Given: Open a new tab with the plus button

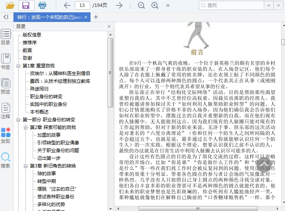Looking at the screenshot, I should tap(96, 17).
